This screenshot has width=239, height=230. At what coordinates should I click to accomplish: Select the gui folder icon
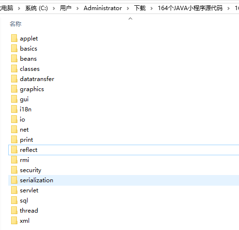[x=14, y=99]
